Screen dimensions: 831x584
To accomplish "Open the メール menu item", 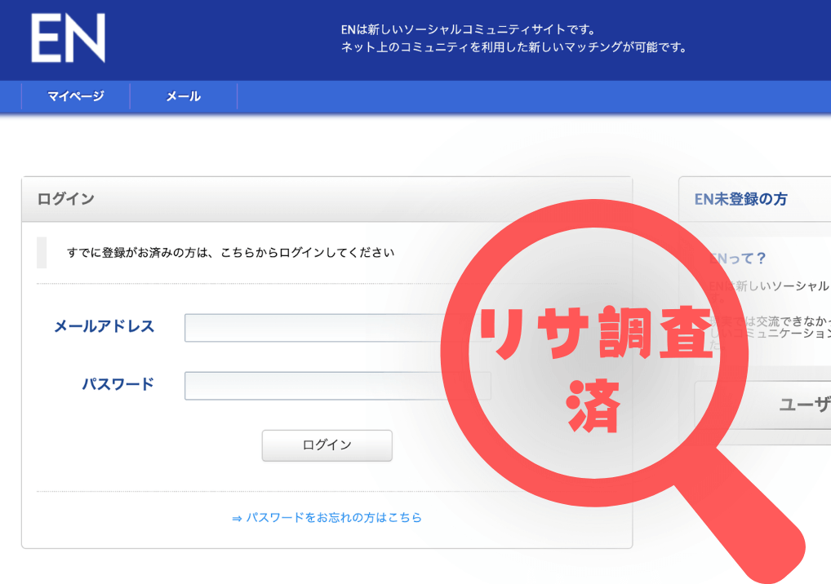I will (x=183, y=96).
